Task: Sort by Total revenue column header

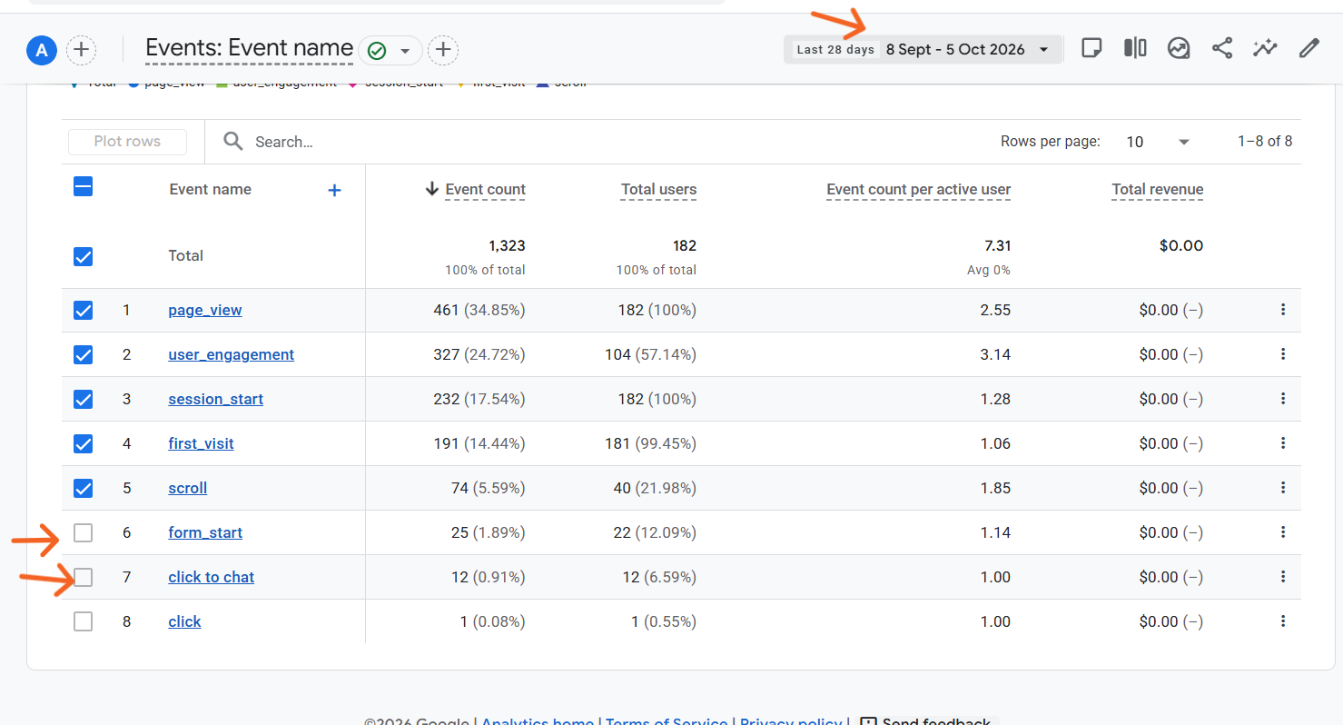Action: [1158, 190]
